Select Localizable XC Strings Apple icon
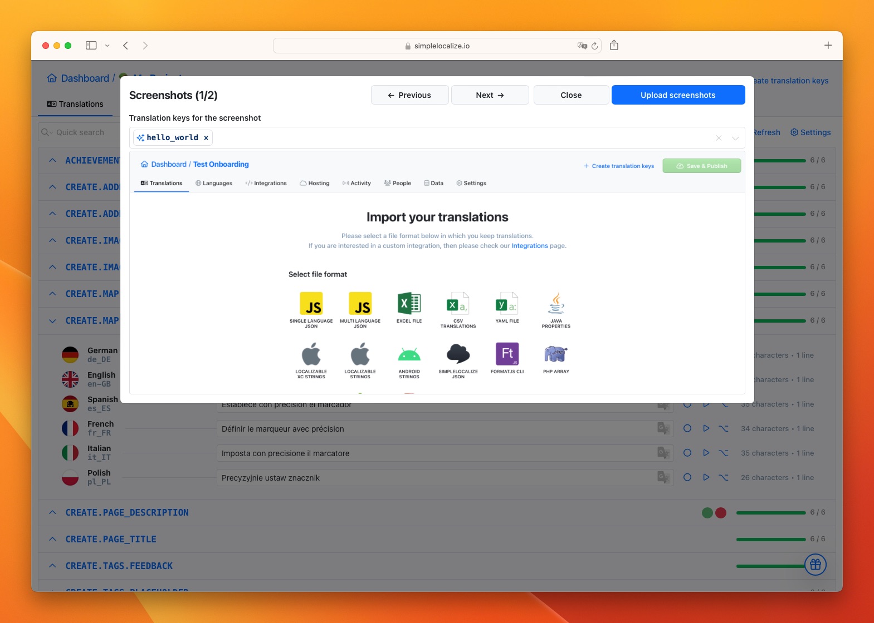Image resolution: width=874 pixels, height=623 pixels. [311, 354]
